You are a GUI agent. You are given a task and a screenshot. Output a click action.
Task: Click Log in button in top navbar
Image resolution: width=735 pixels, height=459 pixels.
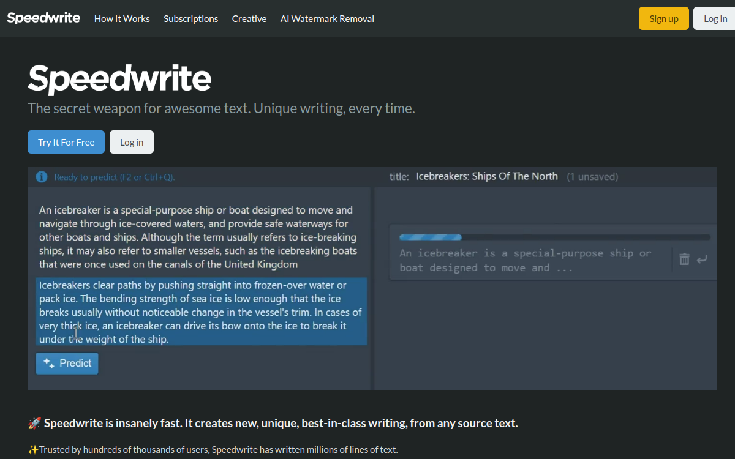click(x=715, y=18)
